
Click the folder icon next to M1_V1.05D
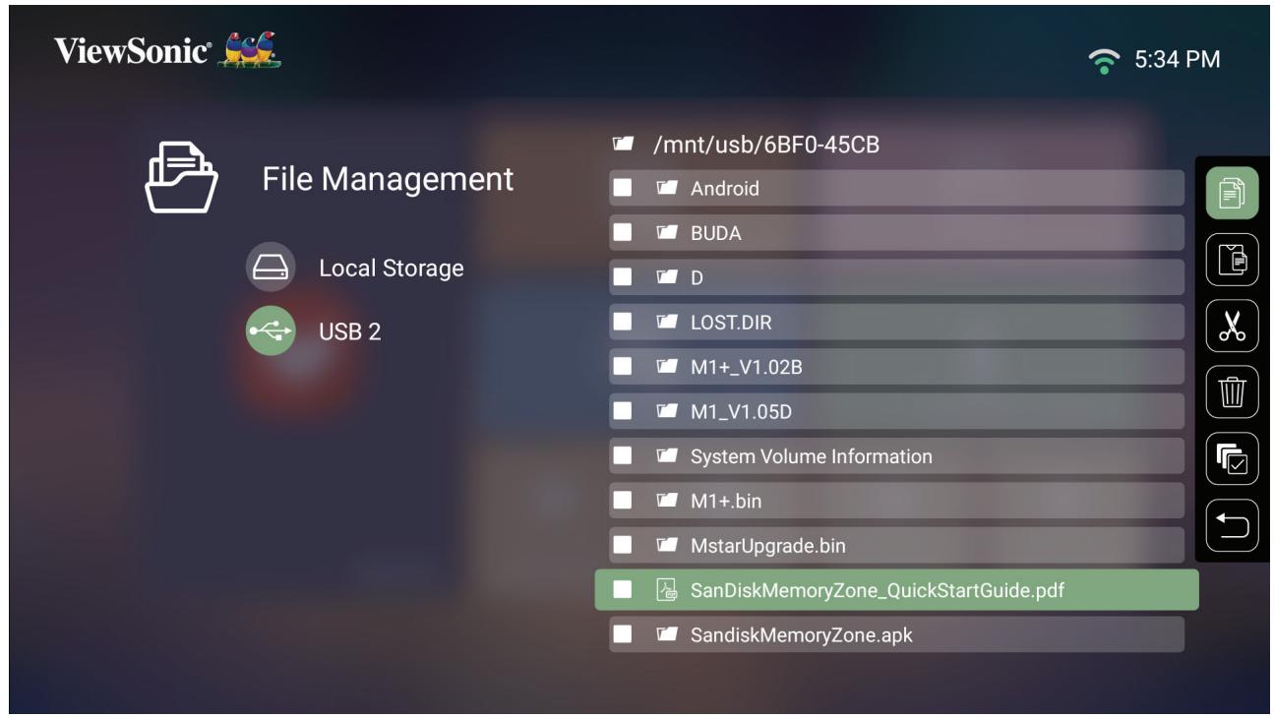point(665,411)
